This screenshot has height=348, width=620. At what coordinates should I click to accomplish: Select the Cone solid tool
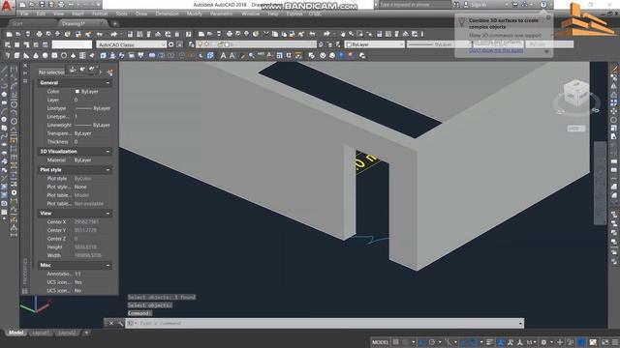coord(36,56)
